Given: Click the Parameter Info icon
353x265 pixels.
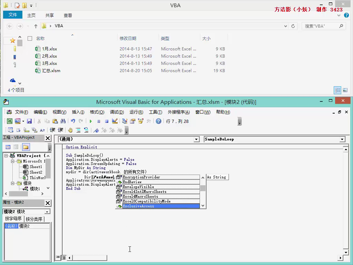Looking at the screenshot, I should click(x=34, y=130).
